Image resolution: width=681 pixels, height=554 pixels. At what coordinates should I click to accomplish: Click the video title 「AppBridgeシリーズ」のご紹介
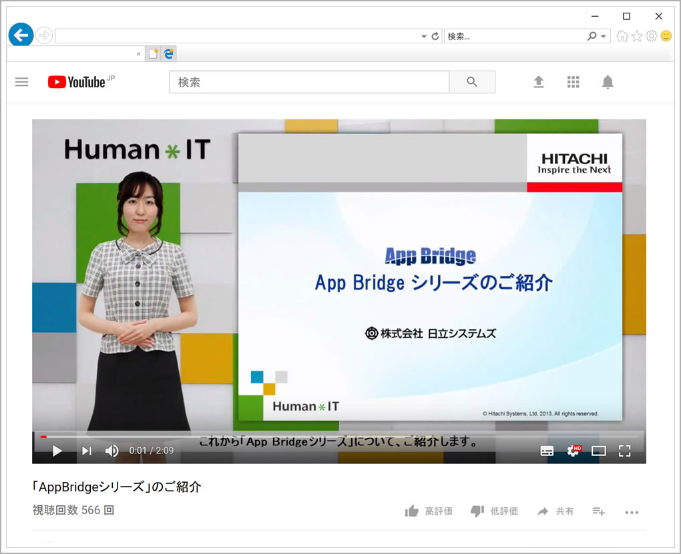coord(116,487)
